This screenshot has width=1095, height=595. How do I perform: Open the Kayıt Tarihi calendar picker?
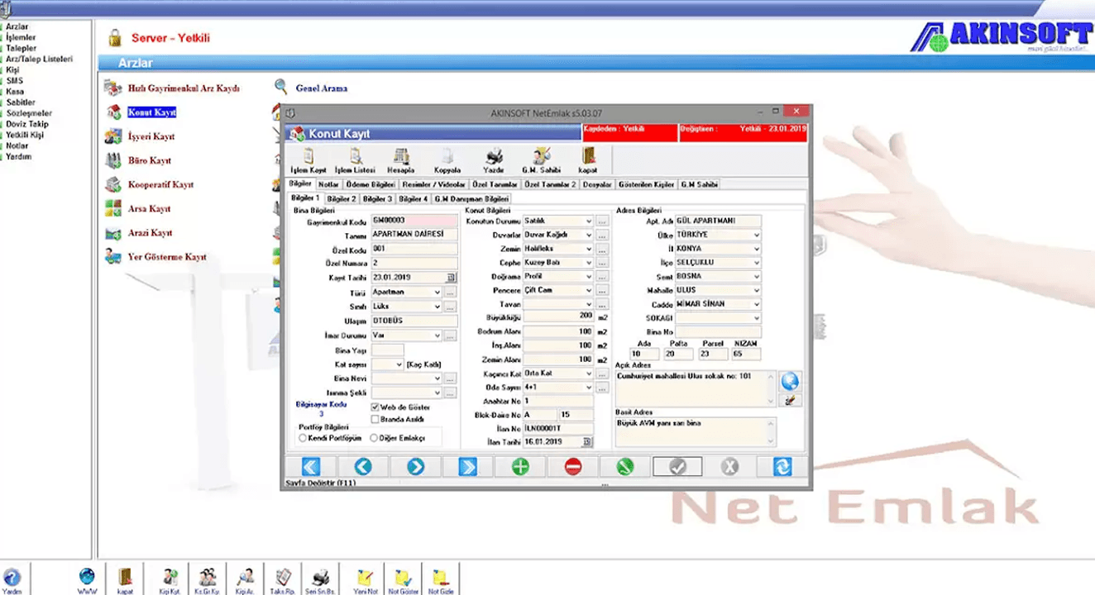click(452, 278)
